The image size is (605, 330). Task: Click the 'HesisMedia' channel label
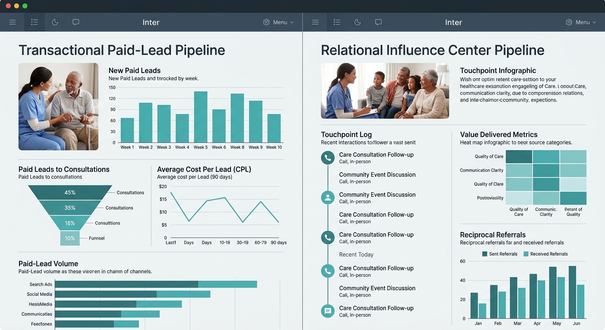pyautogui.click(x=40, y=304)
